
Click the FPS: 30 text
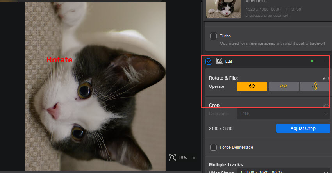(293, 9)
